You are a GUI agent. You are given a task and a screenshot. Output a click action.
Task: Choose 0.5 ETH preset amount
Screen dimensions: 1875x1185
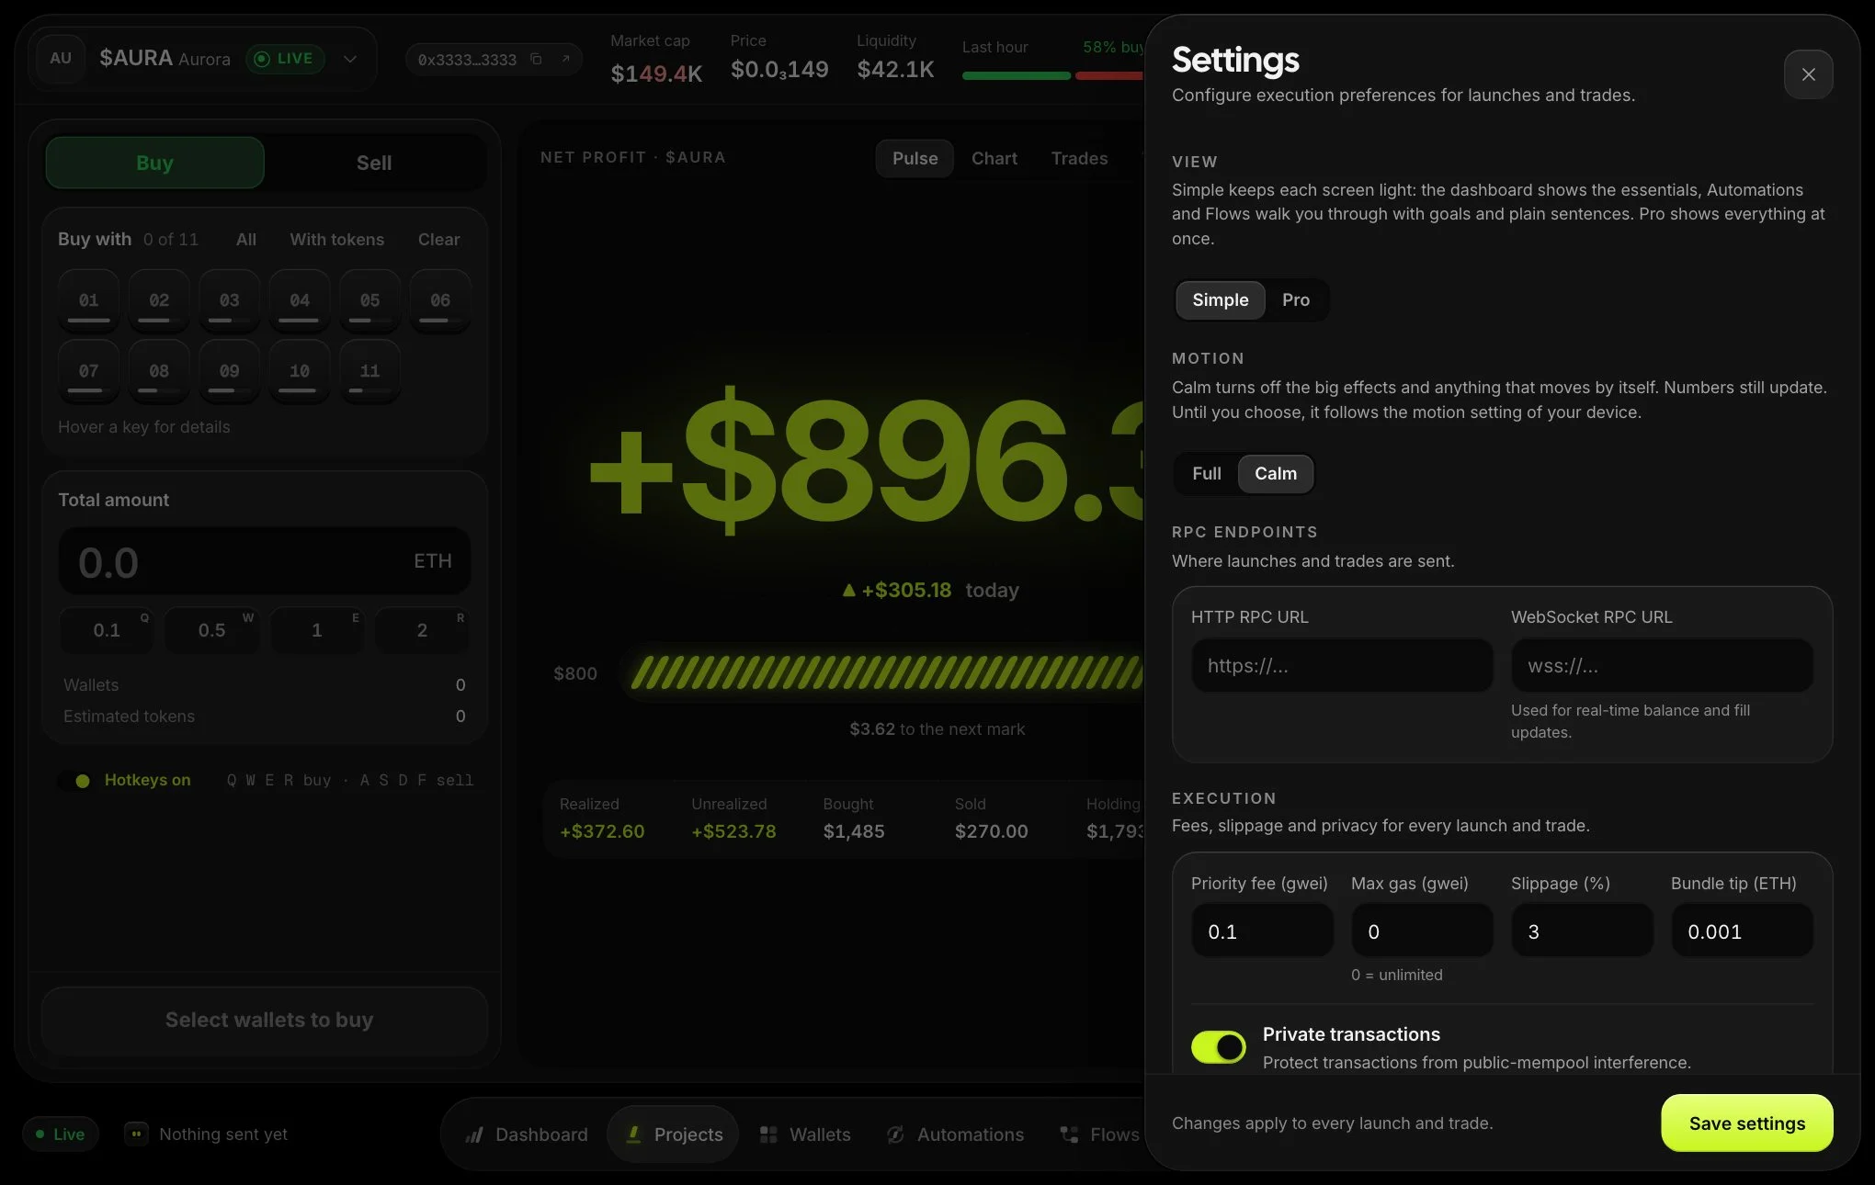211,630
